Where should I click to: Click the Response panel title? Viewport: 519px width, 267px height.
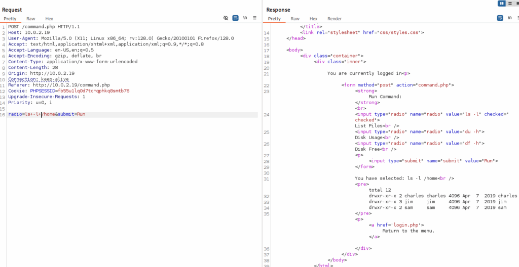[x=278, y=10]
